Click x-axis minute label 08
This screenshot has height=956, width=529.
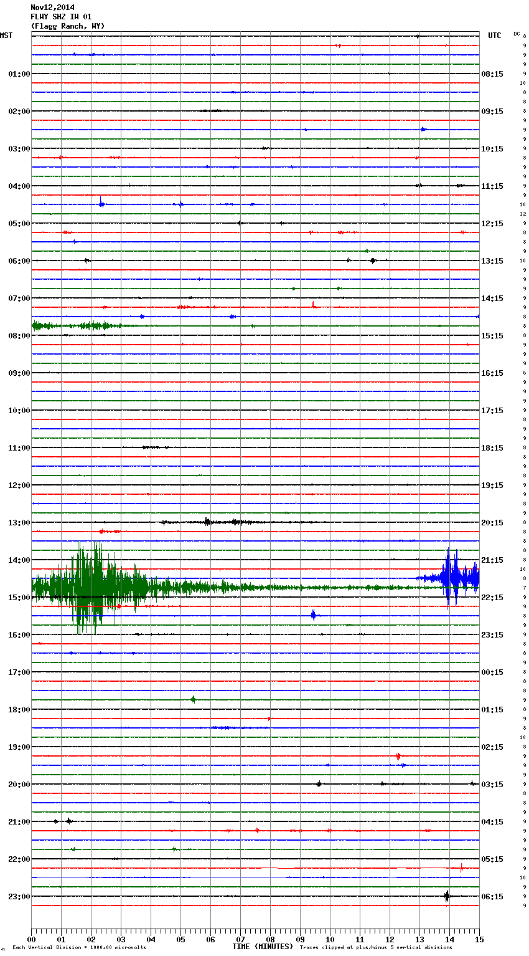pos(270,939)
